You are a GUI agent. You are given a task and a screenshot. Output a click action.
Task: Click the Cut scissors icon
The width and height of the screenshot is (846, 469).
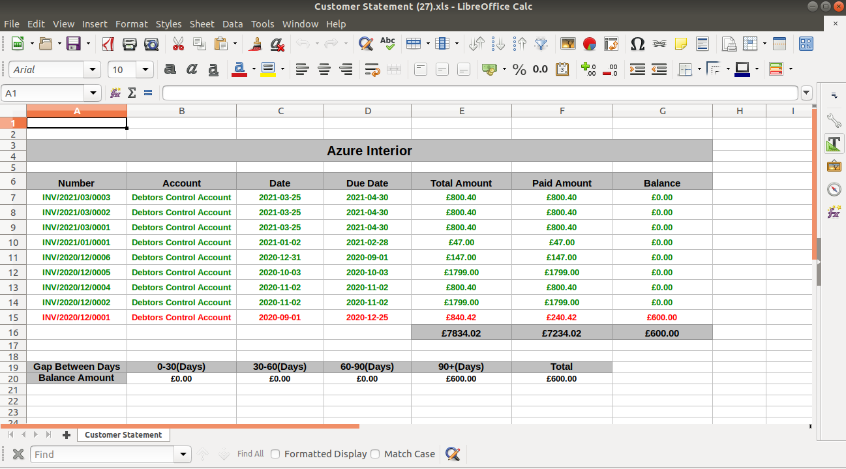coord(178,44)
